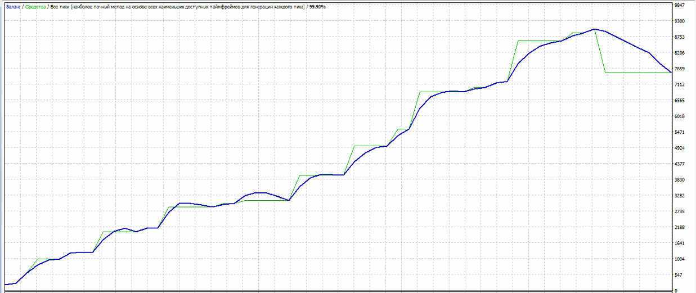The height and width of the screenshot is (293, 696).
Task: Click the blue 'Баланс' legend label
Action: click(x=14, y=7)
